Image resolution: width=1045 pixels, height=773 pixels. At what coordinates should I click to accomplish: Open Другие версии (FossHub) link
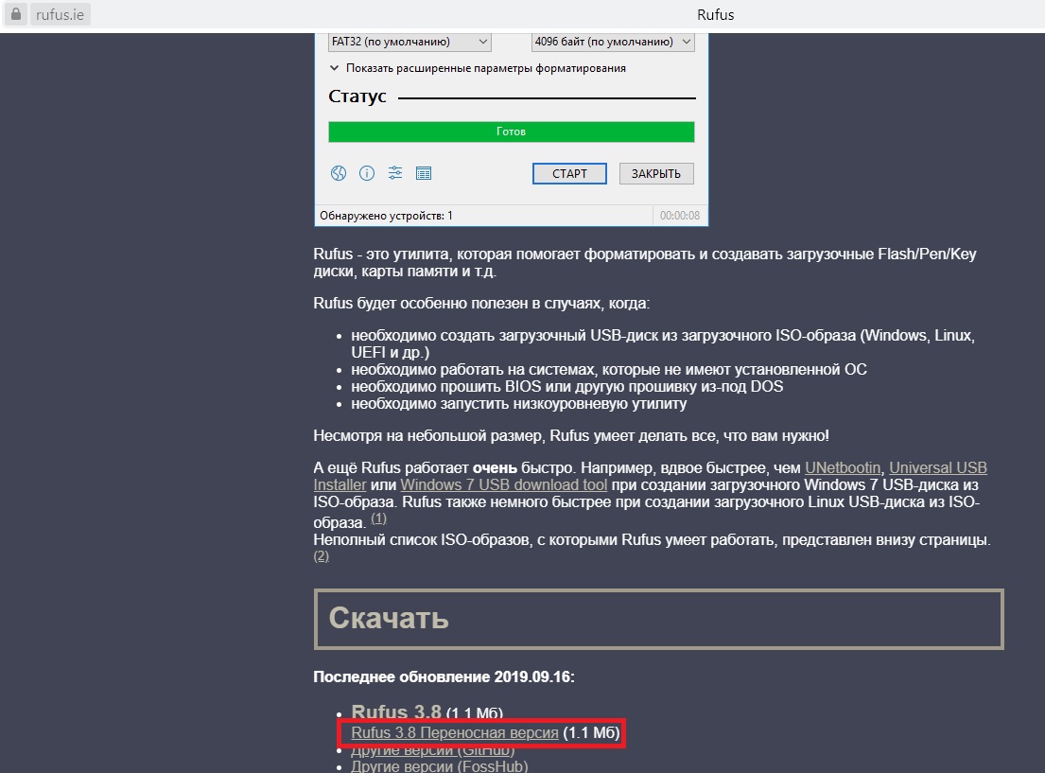coord(439,766)
